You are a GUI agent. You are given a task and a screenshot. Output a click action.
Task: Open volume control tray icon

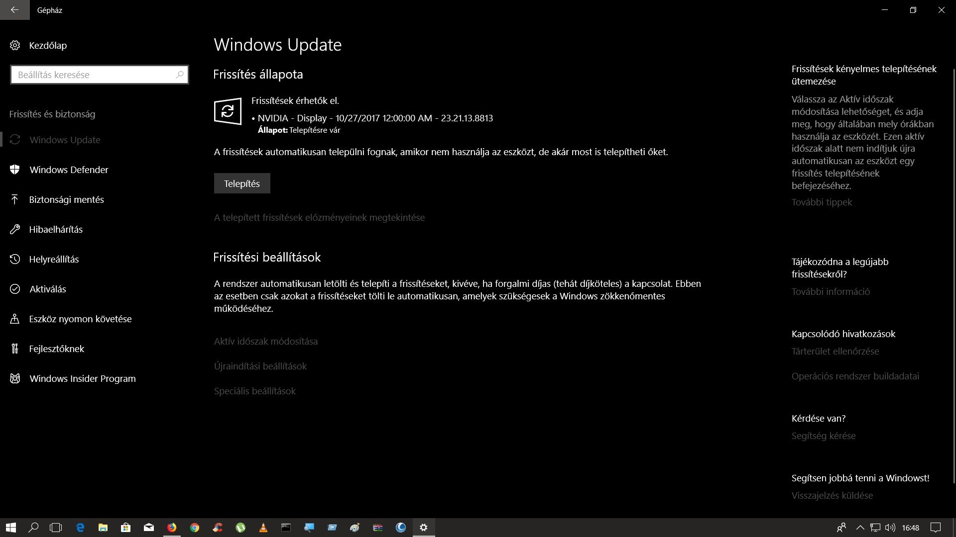tap(890, 528)
